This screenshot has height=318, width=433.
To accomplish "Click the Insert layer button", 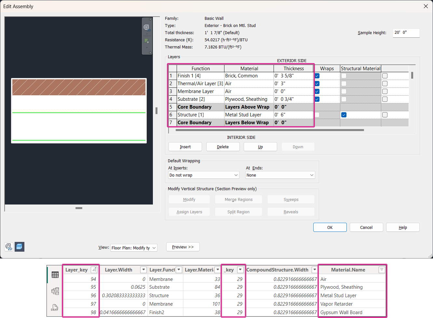I will point(185,147).
